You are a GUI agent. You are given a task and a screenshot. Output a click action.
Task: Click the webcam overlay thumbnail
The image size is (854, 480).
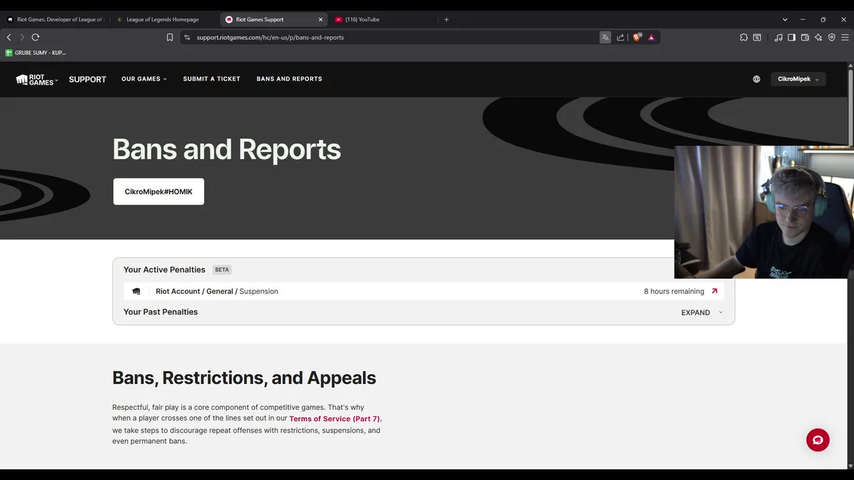click(x=764, y=212)
